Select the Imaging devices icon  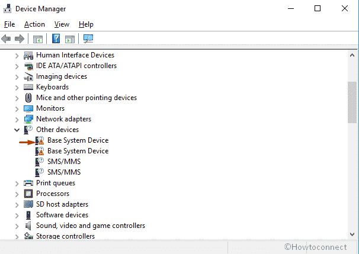point(28,76)
